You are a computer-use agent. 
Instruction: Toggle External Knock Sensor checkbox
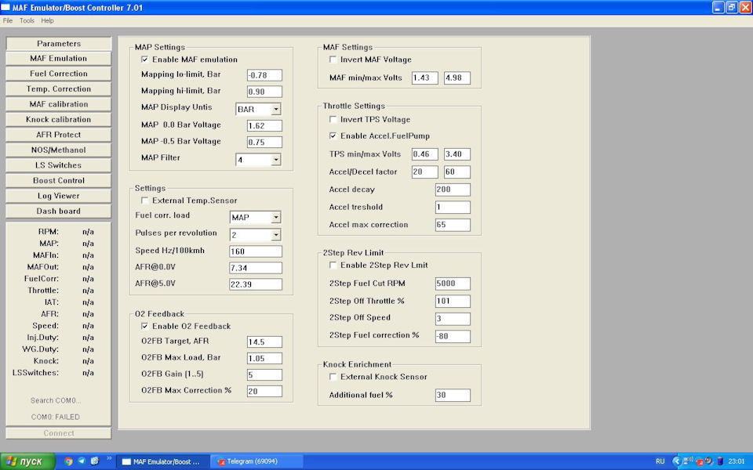333,377
